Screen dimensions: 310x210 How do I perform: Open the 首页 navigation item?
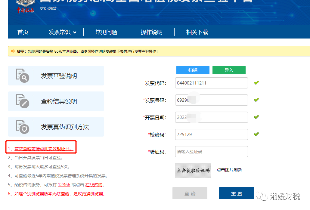pos(23,32)
